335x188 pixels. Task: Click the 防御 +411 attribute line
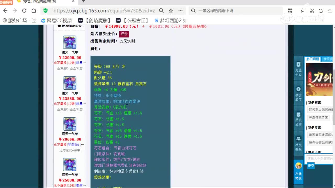[103, 72]
